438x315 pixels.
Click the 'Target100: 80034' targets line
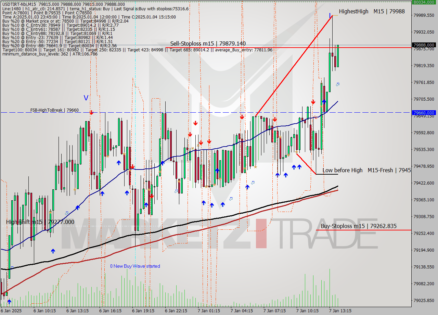pyautogui.click(x=137, y=50)
